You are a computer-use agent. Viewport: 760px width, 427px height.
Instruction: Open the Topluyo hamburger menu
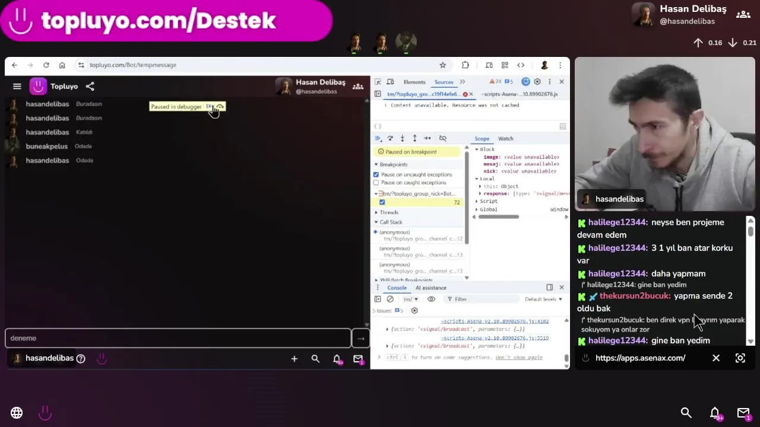pyautogui.click(x=17, y=87)
